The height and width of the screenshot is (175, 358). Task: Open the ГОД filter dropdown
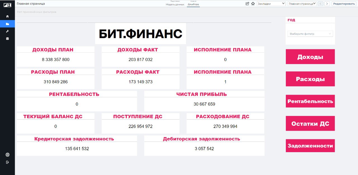click(x=310, y=34)
